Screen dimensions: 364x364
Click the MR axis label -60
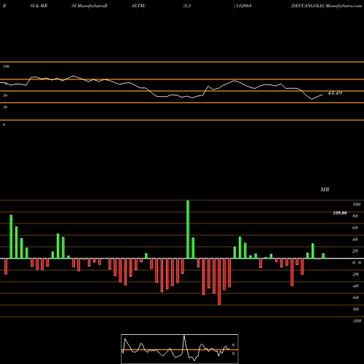355,298
